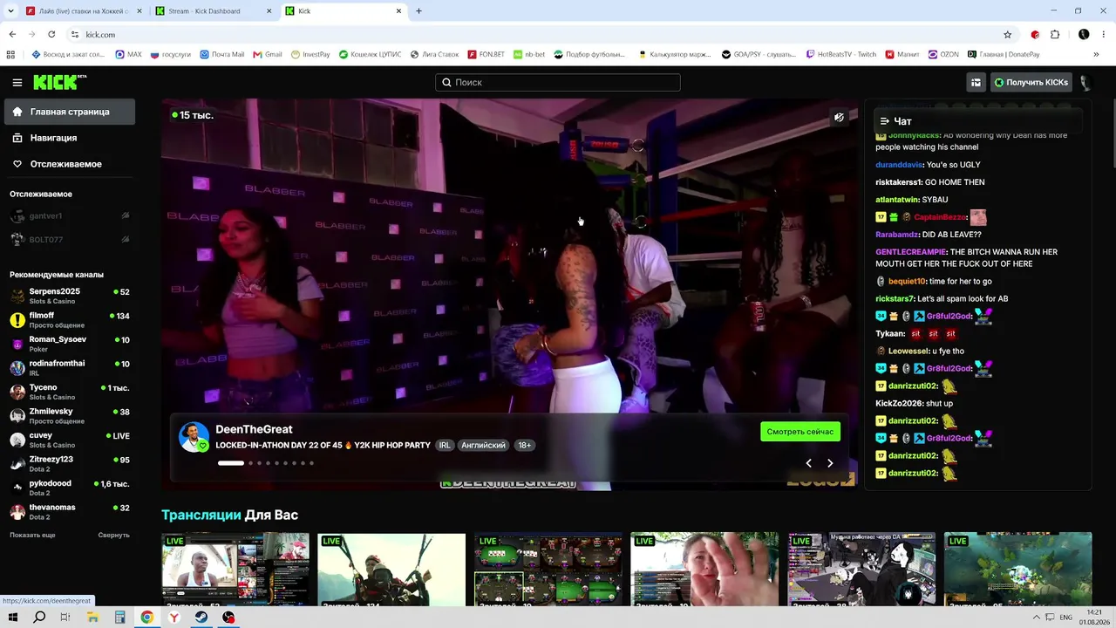Click the Смотреть сейчас button

(x=800, y=432)
